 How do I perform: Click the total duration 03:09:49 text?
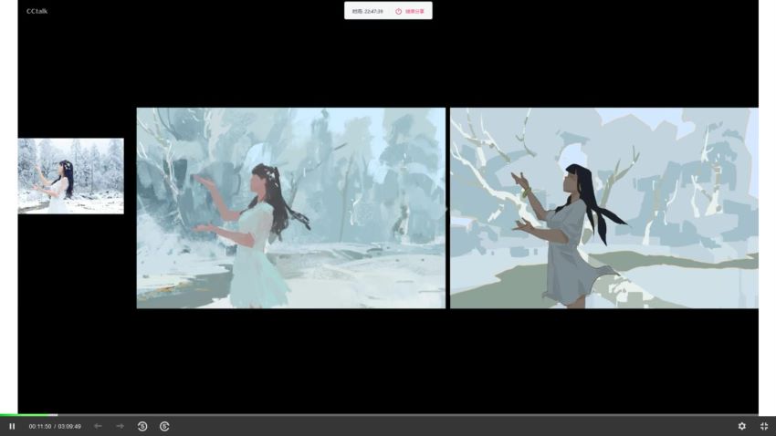point(69,426)
